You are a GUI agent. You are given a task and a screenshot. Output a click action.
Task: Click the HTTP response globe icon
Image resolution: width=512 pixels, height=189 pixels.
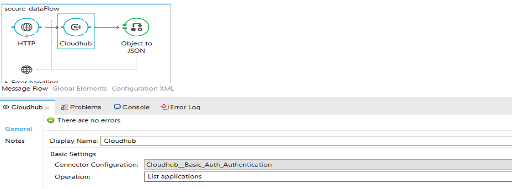(x=27, y=69)
